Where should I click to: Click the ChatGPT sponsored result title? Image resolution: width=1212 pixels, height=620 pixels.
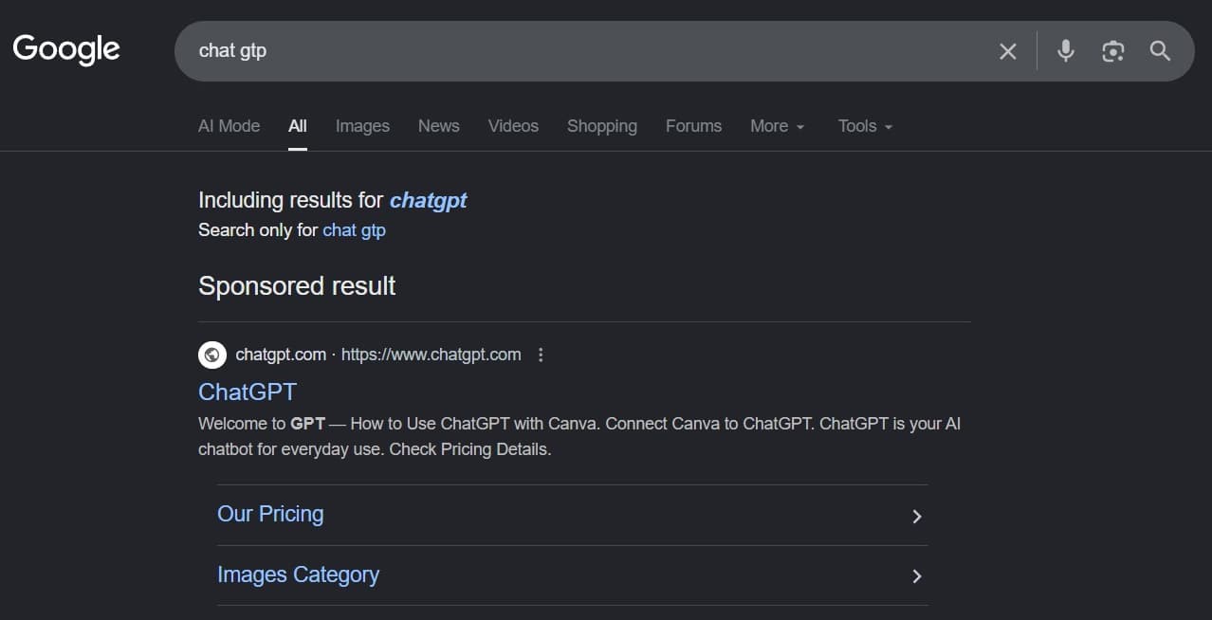[248, 392]
